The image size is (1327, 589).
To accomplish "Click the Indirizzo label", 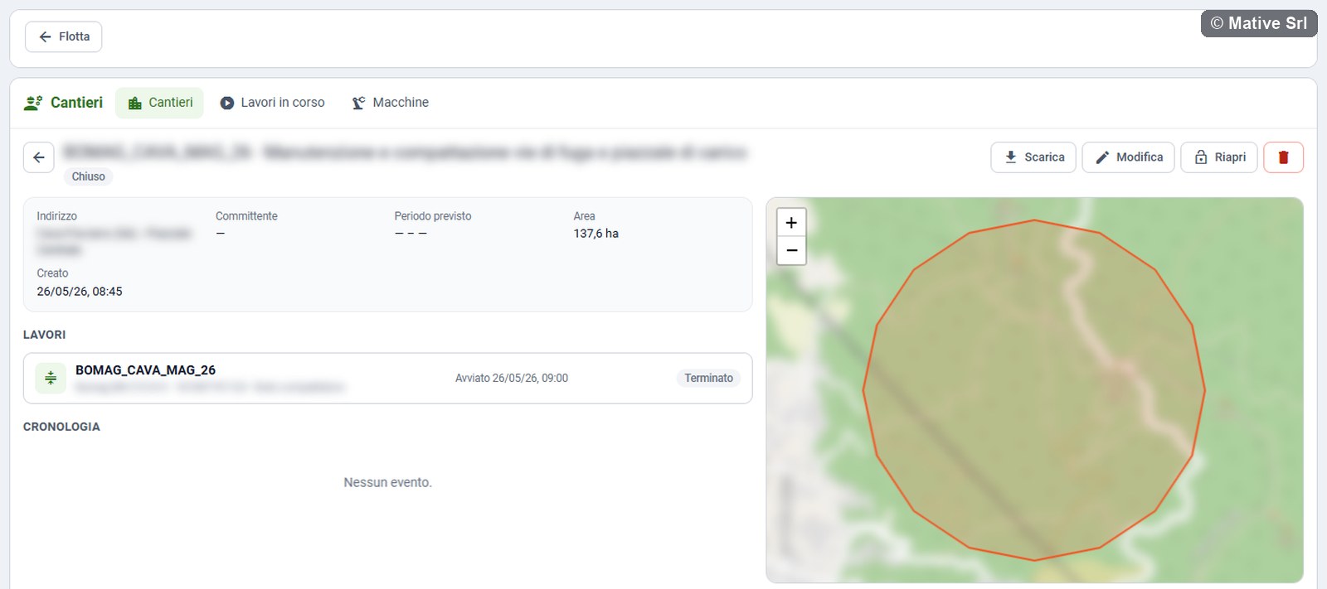I will pos(56,216).
